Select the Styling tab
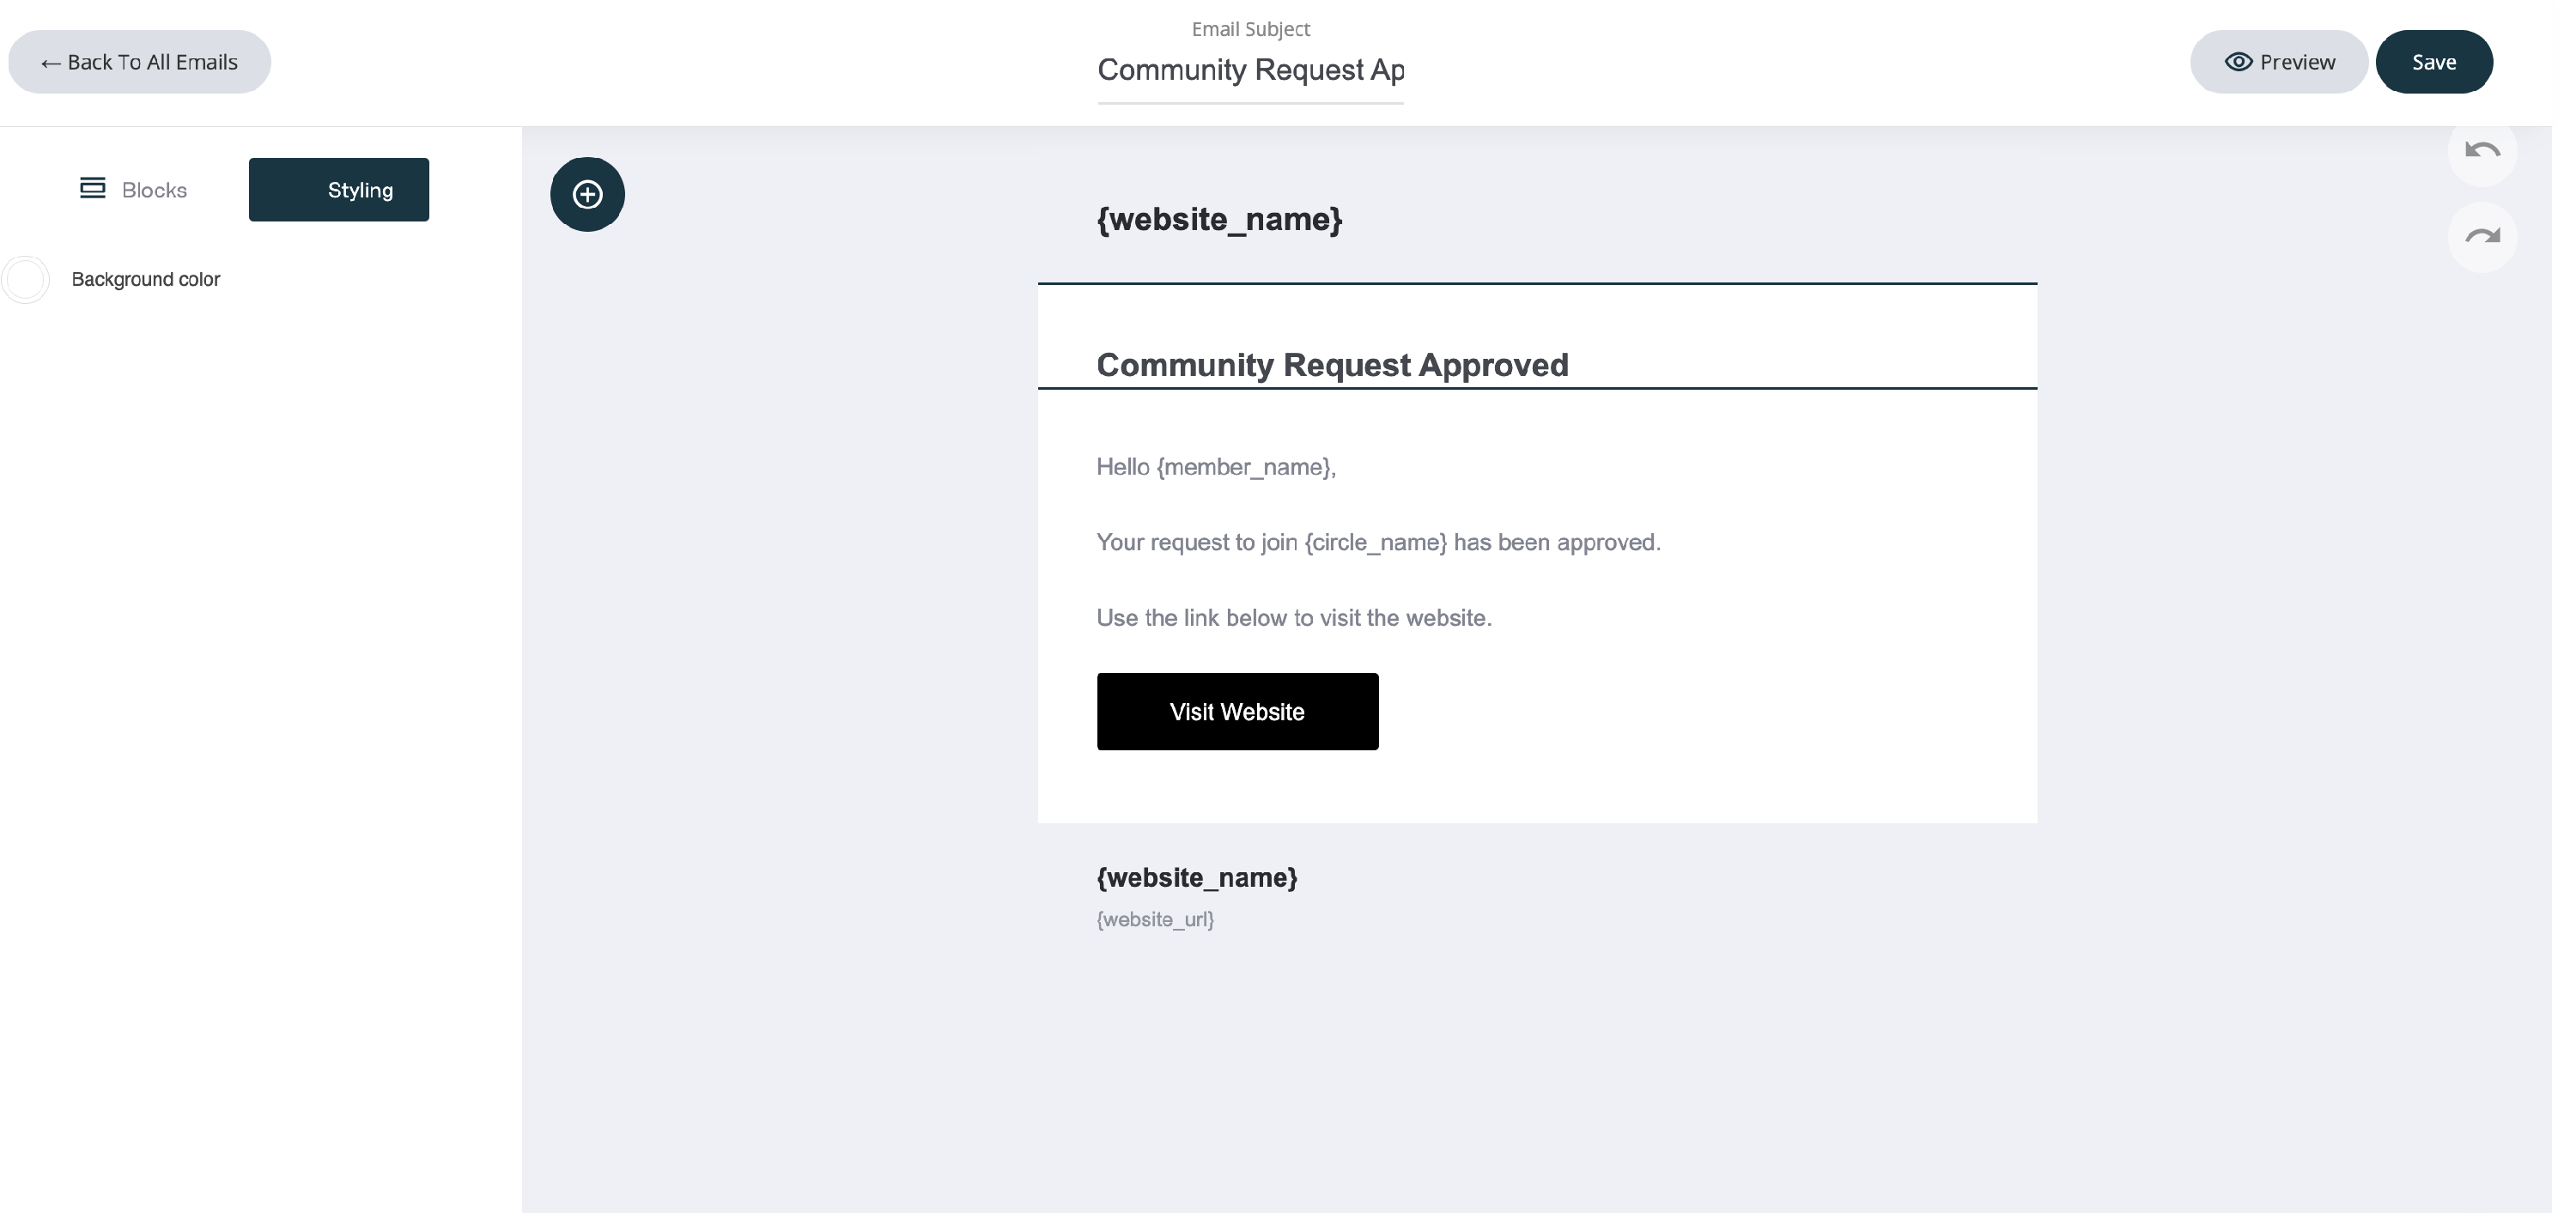The width and height of the screenshot is (2576, 1213). tap(338, 190)
